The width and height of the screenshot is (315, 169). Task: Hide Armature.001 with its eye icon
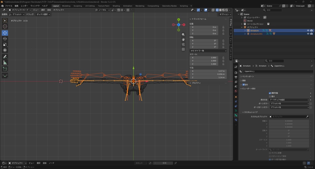point(308,34)
